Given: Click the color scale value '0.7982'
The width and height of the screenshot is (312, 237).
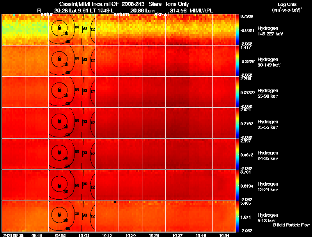Looking at the screenshot, I should pos(247,16).
